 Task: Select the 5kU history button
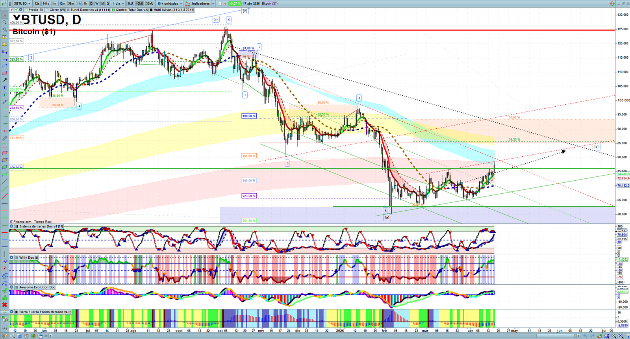[x=130, y=4]
